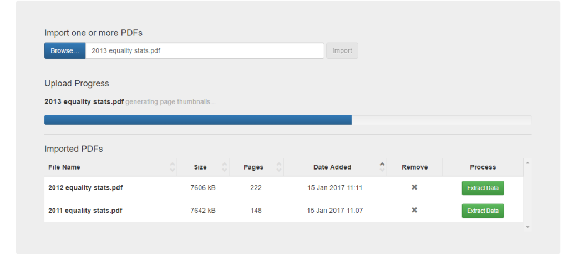This screenshot has width=568, height=261.
Task: Click the upload progress bar
Action: 287,120
